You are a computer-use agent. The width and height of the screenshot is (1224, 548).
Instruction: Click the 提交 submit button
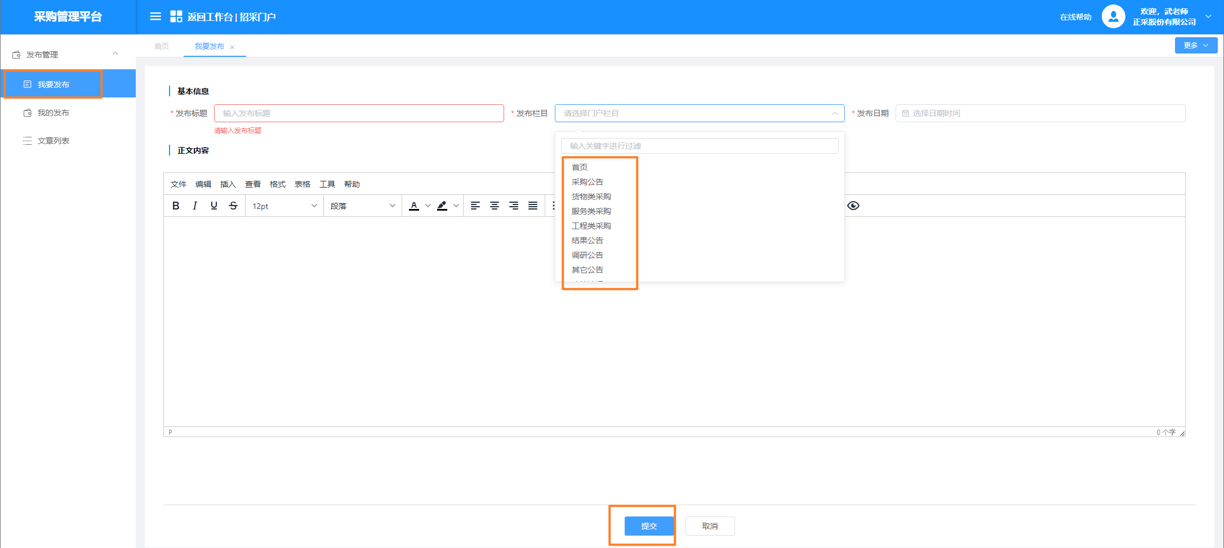[649, 526]
